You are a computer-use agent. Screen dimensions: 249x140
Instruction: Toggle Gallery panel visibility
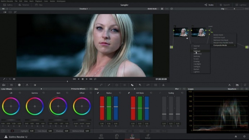coord(8,5)
